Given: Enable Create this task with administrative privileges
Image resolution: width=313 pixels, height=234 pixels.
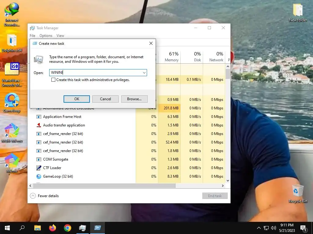Looking at the screenshot, I should coord(53,80).
